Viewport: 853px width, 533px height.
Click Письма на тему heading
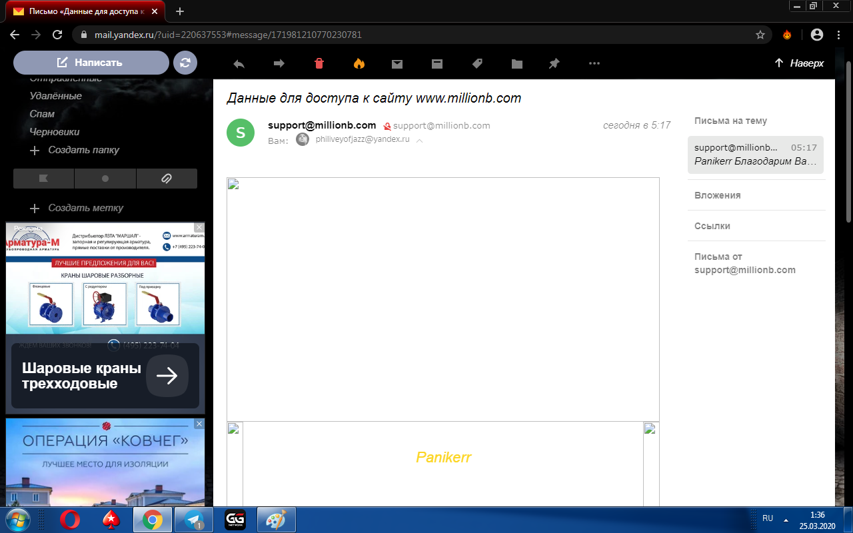730,121
